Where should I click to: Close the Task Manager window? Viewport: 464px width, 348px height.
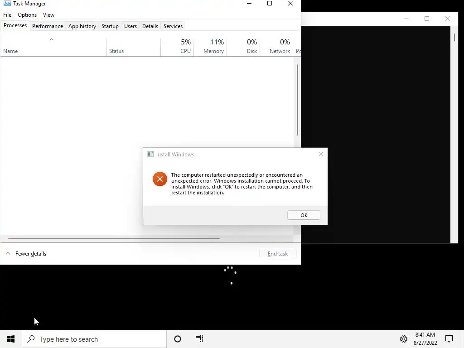point(290,4)
